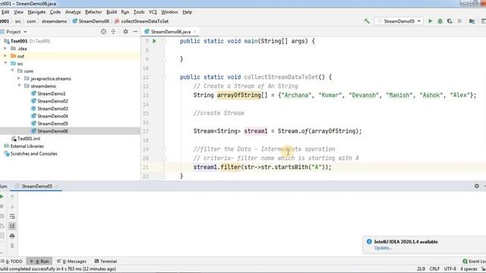The image size is (486, 273).
Task: Open the Code menu
Action: (55, 12)
